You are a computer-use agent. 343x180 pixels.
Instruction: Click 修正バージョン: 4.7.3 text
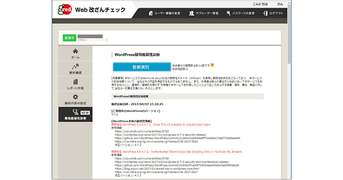[128, 175]
